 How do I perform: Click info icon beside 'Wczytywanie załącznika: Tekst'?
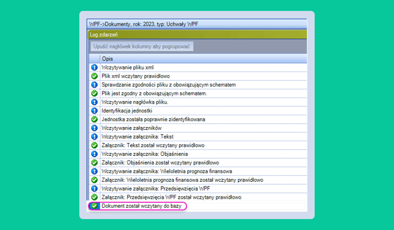tap(94, 136)
